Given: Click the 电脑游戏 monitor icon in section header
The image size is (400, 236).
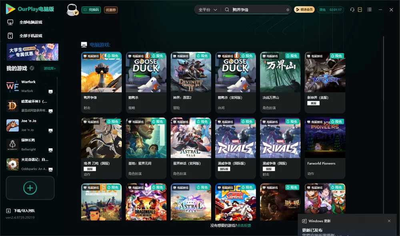Looking at the screenshot, I should (84, 45).
